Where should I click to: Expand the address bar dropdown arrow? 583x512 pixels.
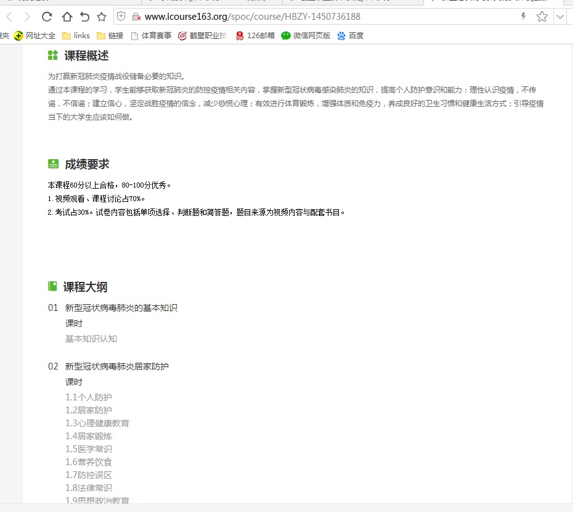point(560,17)
